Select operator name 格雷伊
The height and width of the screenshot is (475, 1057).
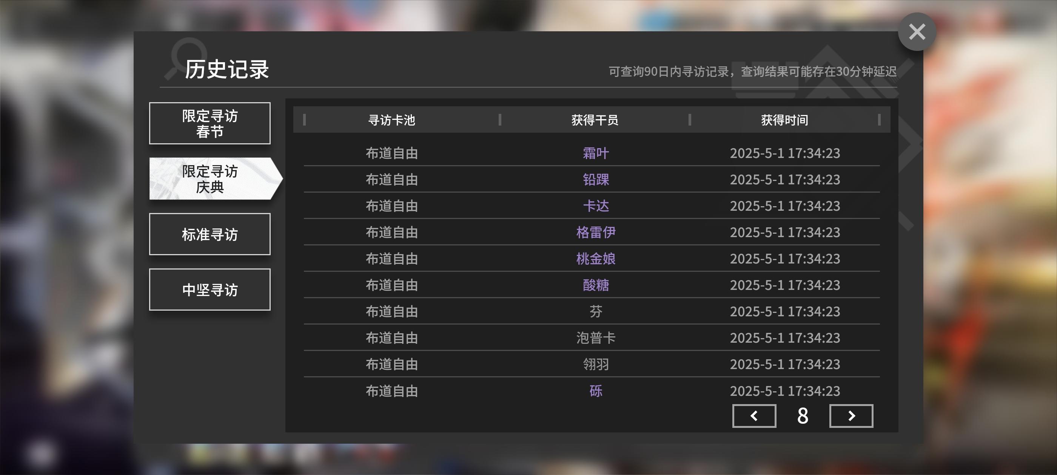(x=596, y=232)
